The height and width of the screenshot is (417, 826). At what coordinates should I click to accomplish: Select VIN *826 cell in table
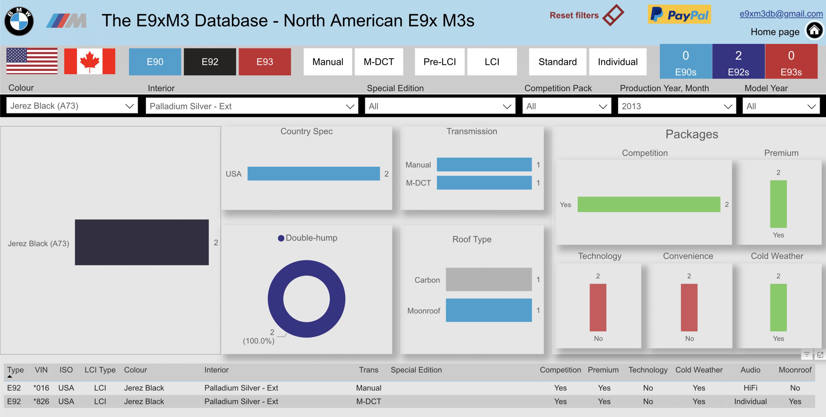pyautogui.click(x=41, y=401)
